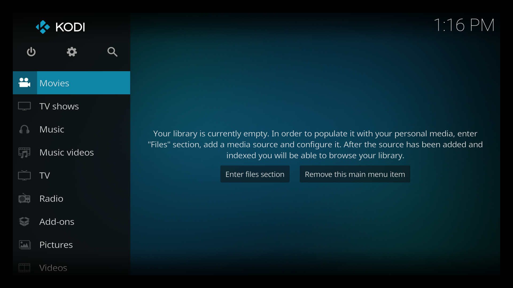Open the Settings gear menu

72,52
